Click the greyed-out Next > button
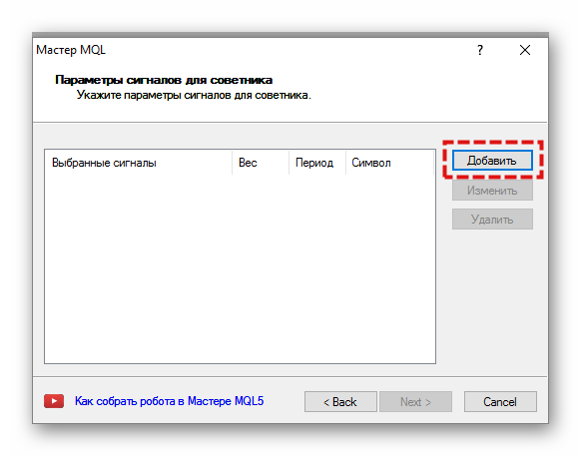This screenshot has height=456, width=581. (x=415, y=401)
